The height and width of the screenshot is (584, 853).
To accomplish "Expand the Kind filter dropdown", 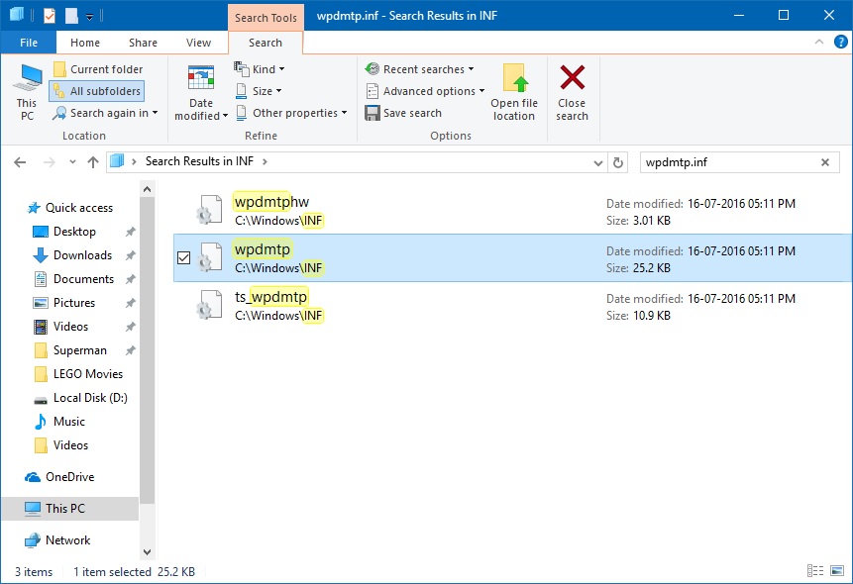I will coord(260,69).
